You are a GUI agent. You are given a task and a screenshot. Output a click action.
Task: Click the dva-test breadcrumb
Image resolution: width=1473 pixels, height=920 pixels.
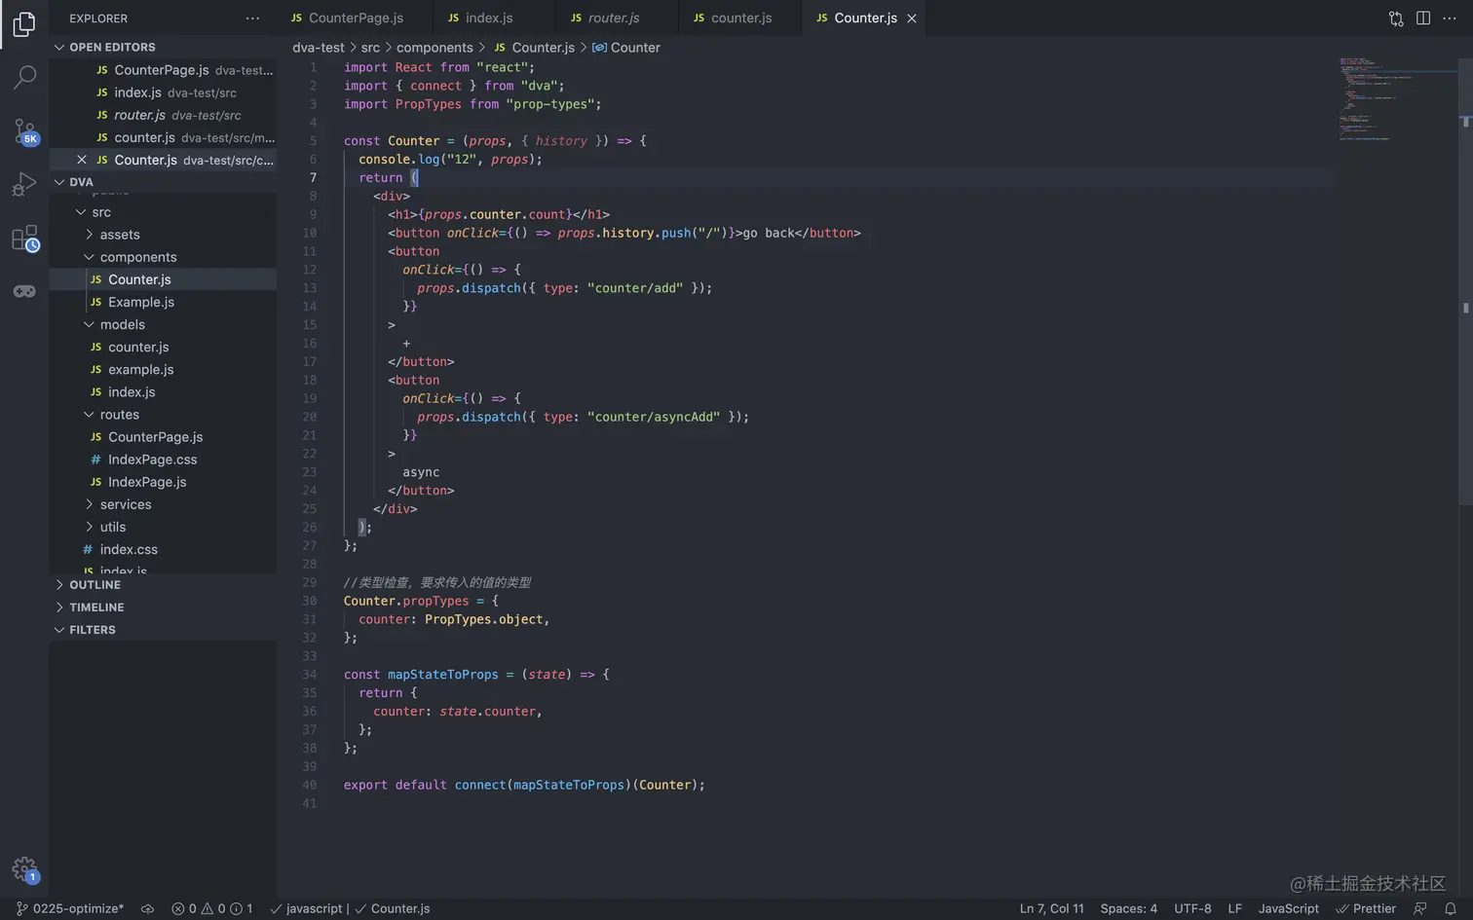click(319, 48)
